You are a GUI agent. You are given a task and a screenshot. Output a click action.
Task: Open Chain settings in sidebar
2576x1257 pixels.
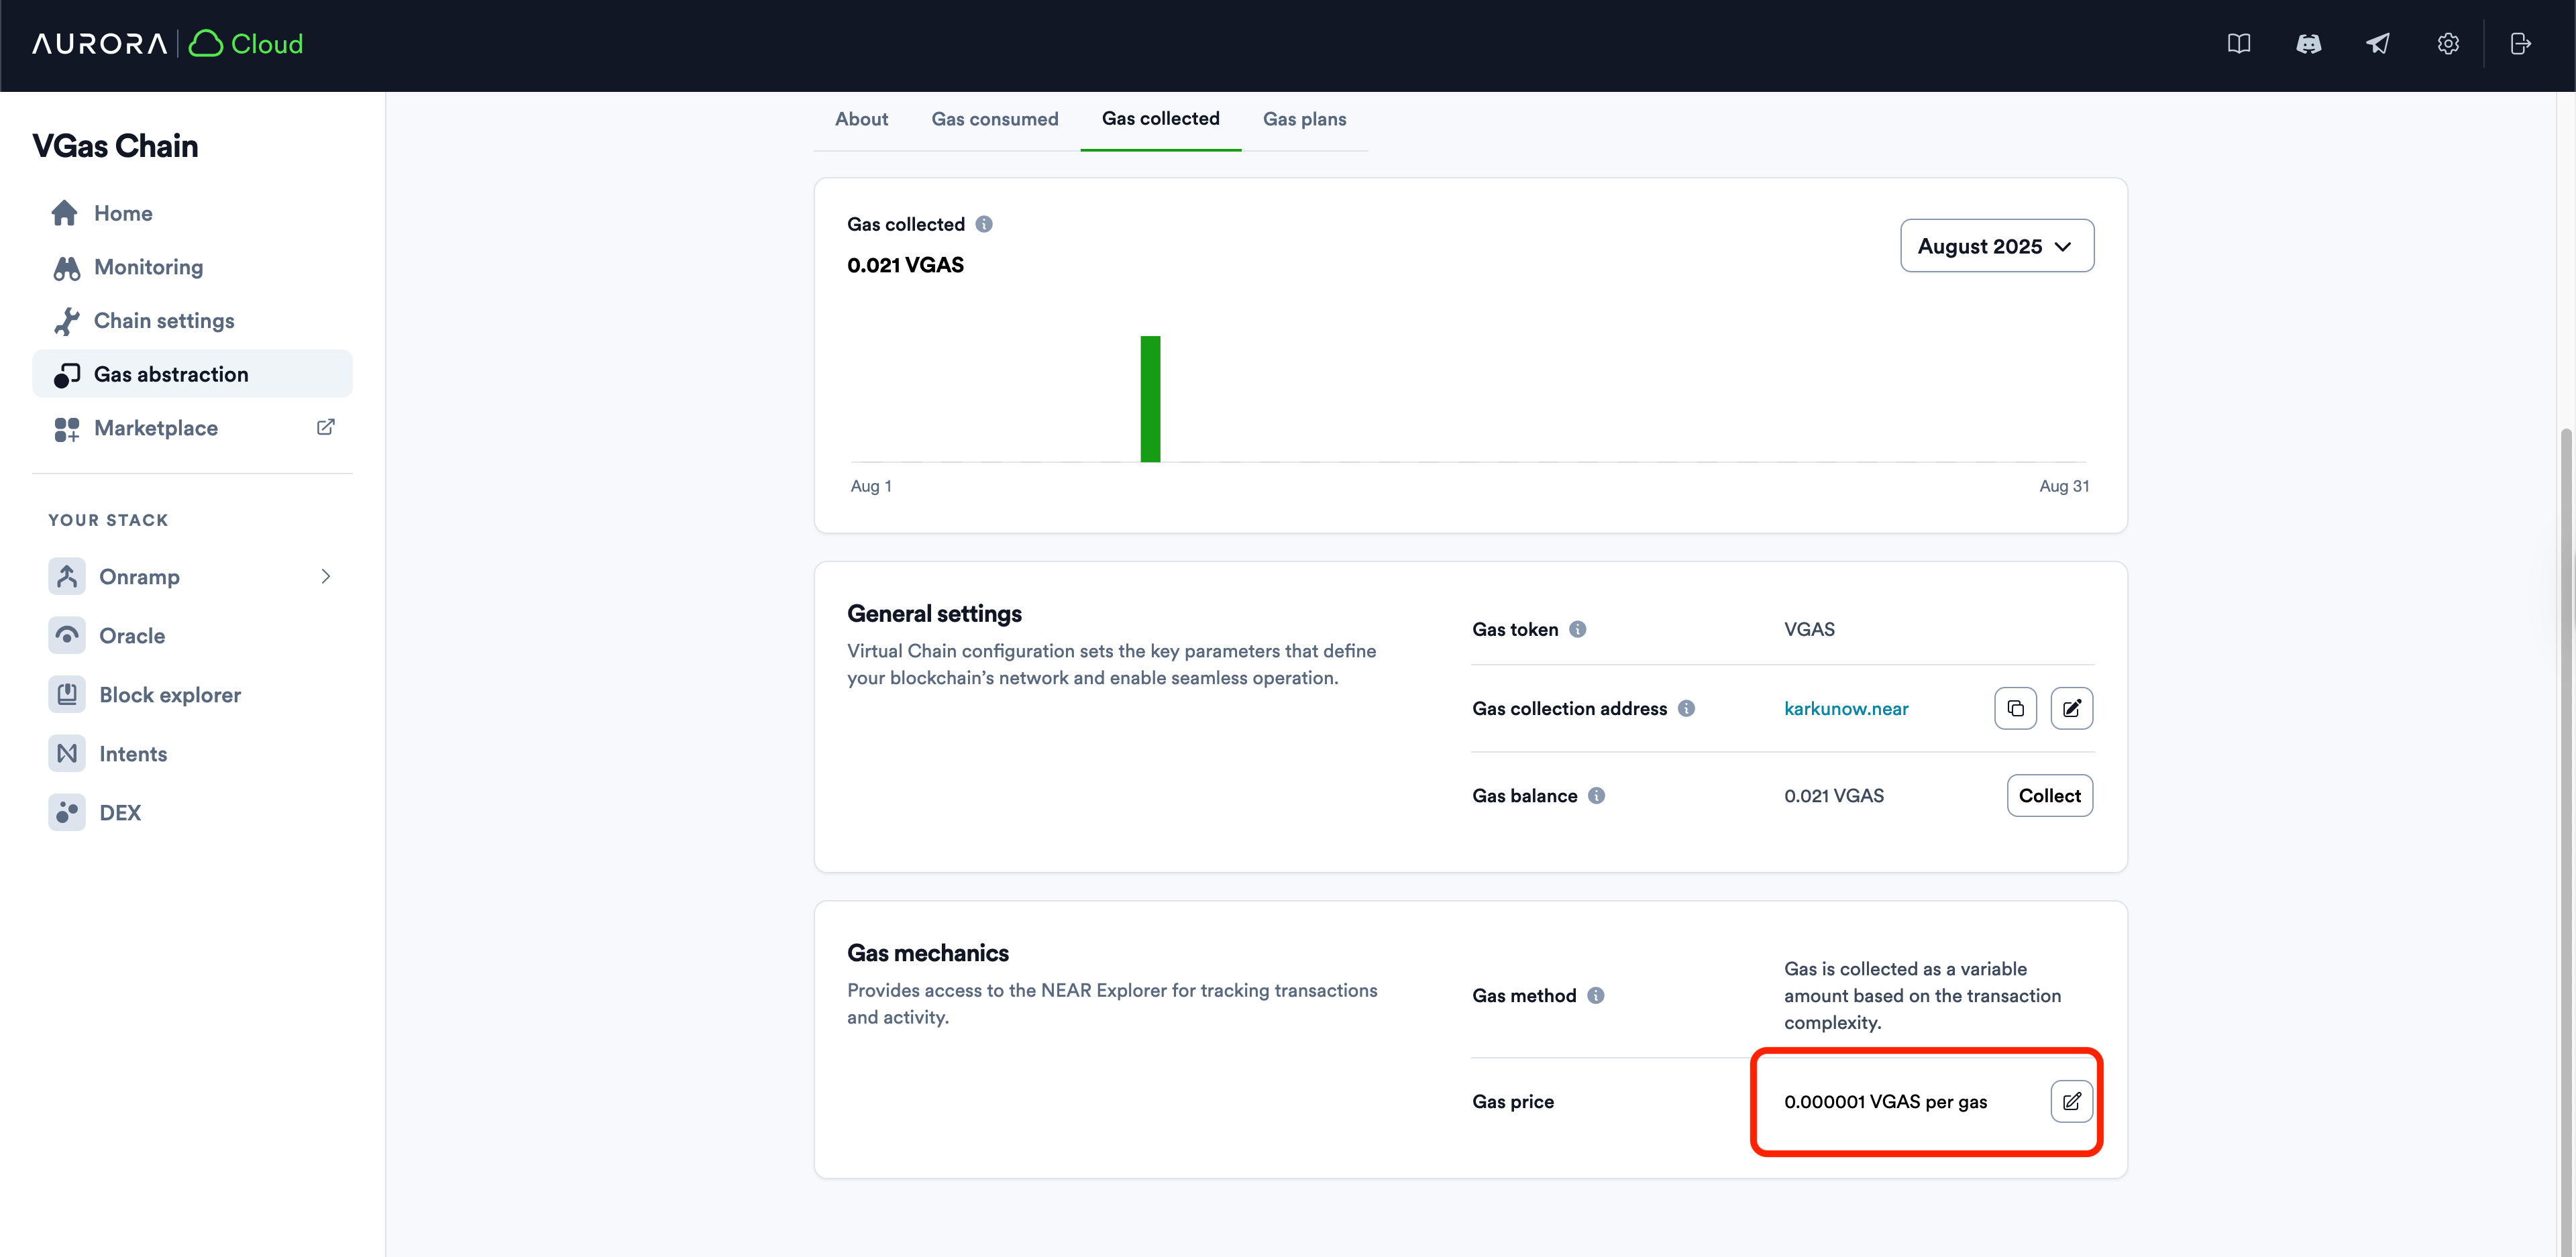click(x=164, y=321)
